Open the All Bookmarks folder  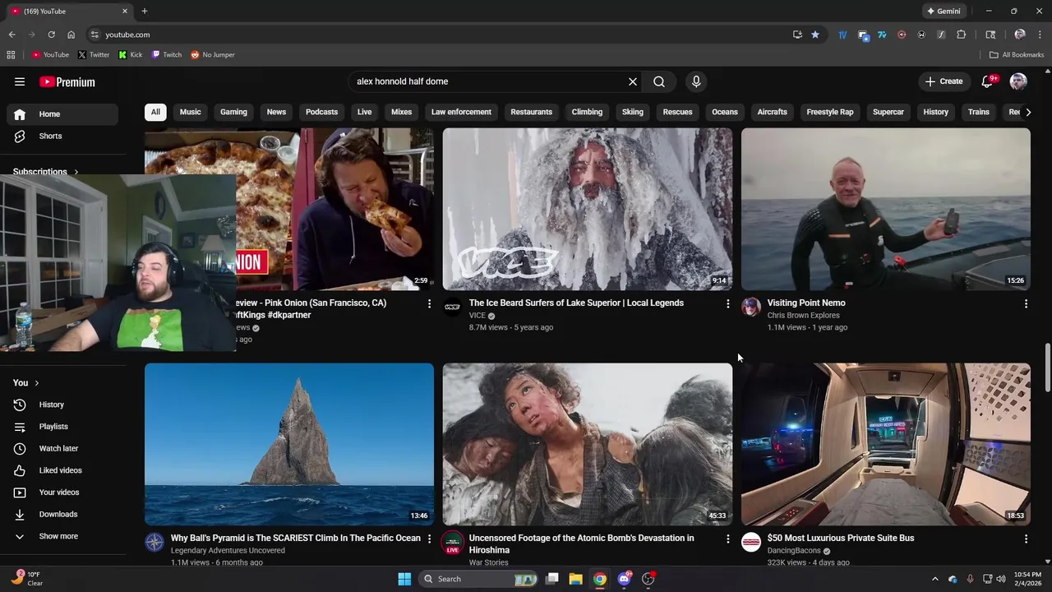click(1017, 55)
